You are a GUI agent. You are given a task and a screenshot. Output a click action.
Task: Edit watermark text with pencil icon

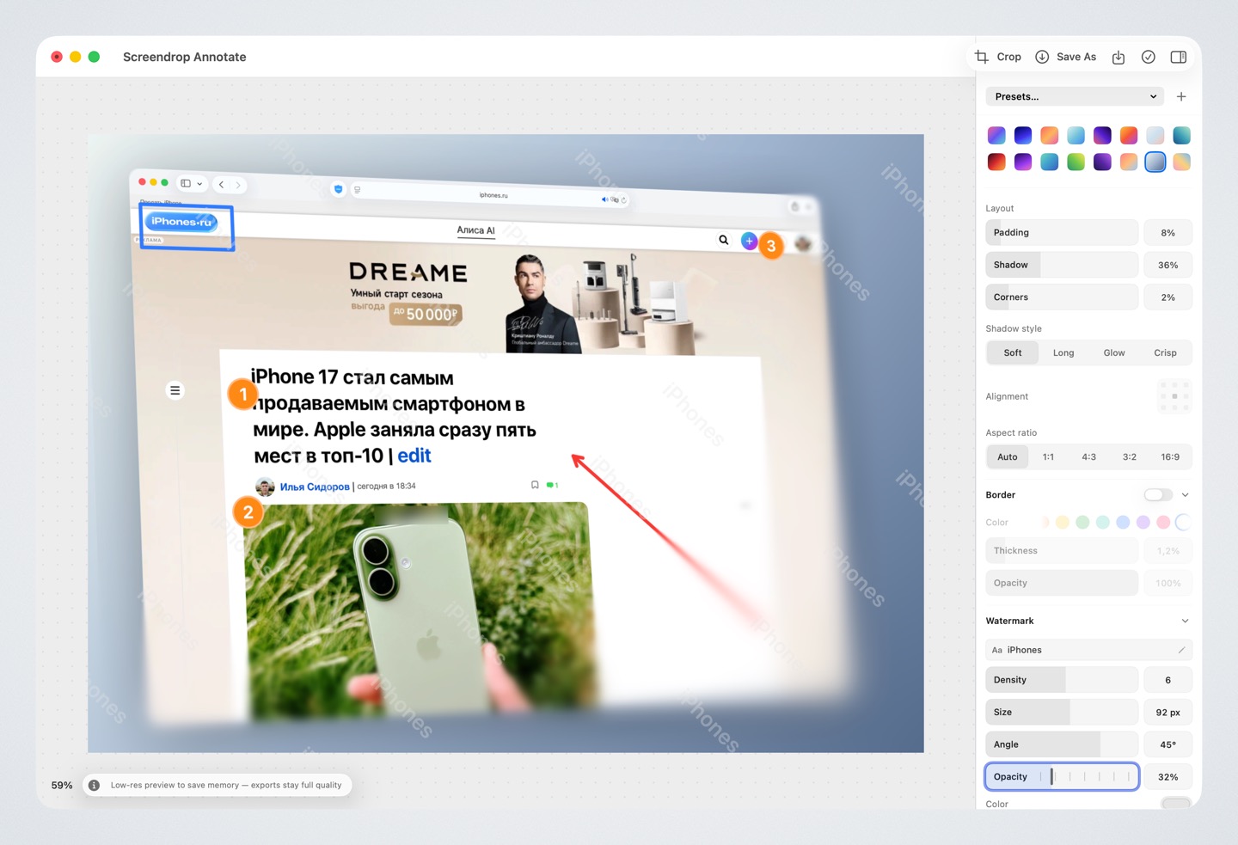coord(1181,650)
